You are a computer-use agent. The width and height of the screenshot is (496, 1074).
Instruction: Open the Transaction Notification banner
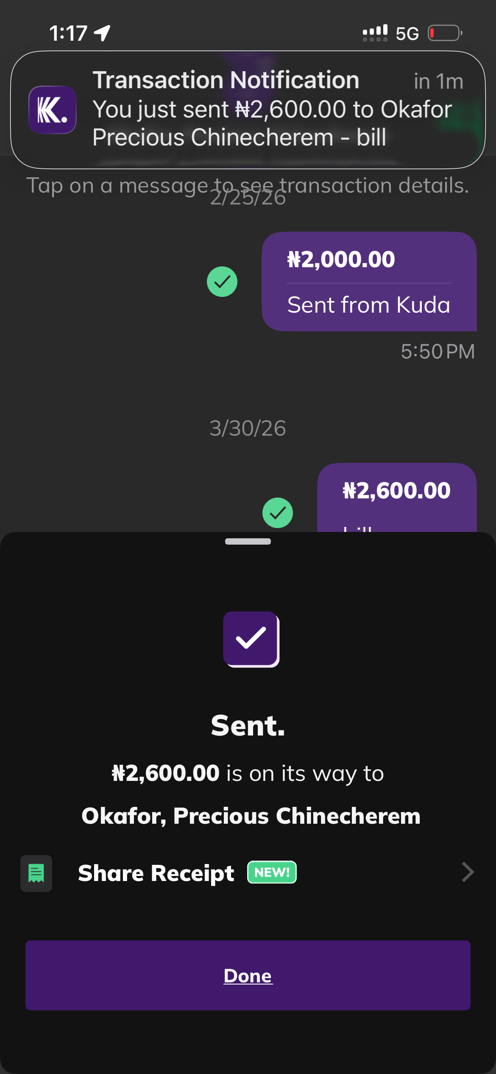click(248, 110)
